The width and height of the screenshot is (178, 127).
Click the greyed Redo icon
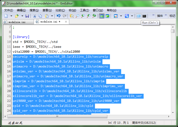pyautogui.click(x=65, y=16)
